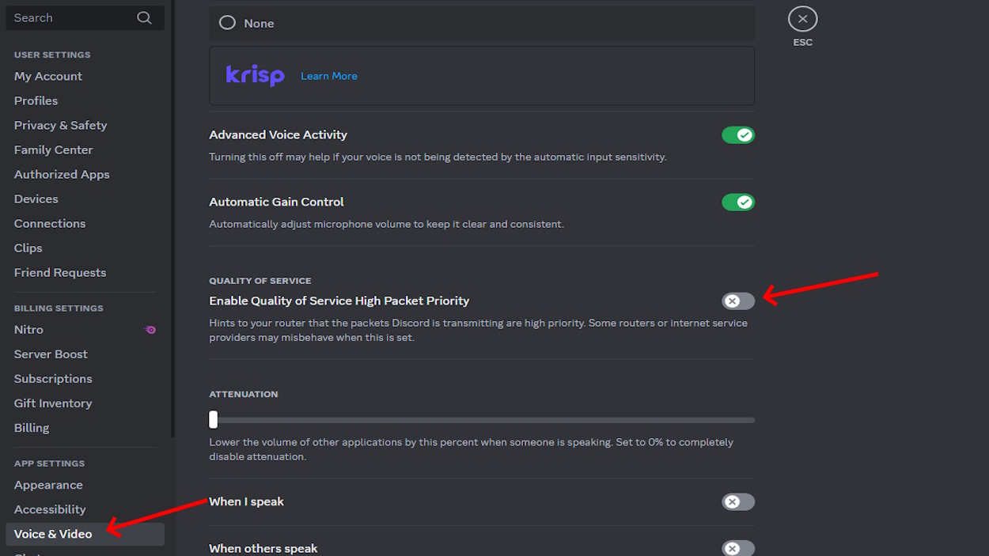Open the Subscriptions billing page

(x=53, y=378)
